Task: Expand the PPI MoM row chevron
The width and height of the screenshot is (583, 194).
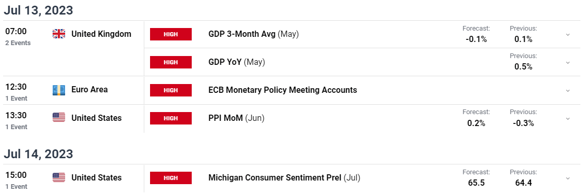Action: (568, 118)
